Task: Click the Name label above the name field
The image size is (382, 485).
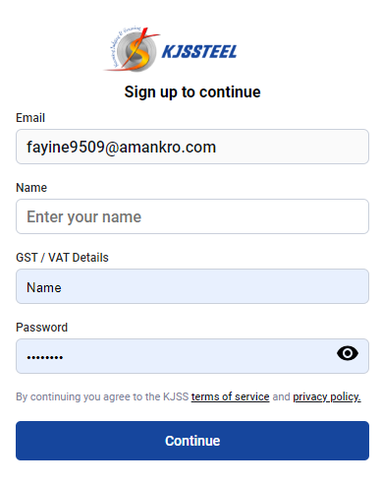Action: click(31, 188)
